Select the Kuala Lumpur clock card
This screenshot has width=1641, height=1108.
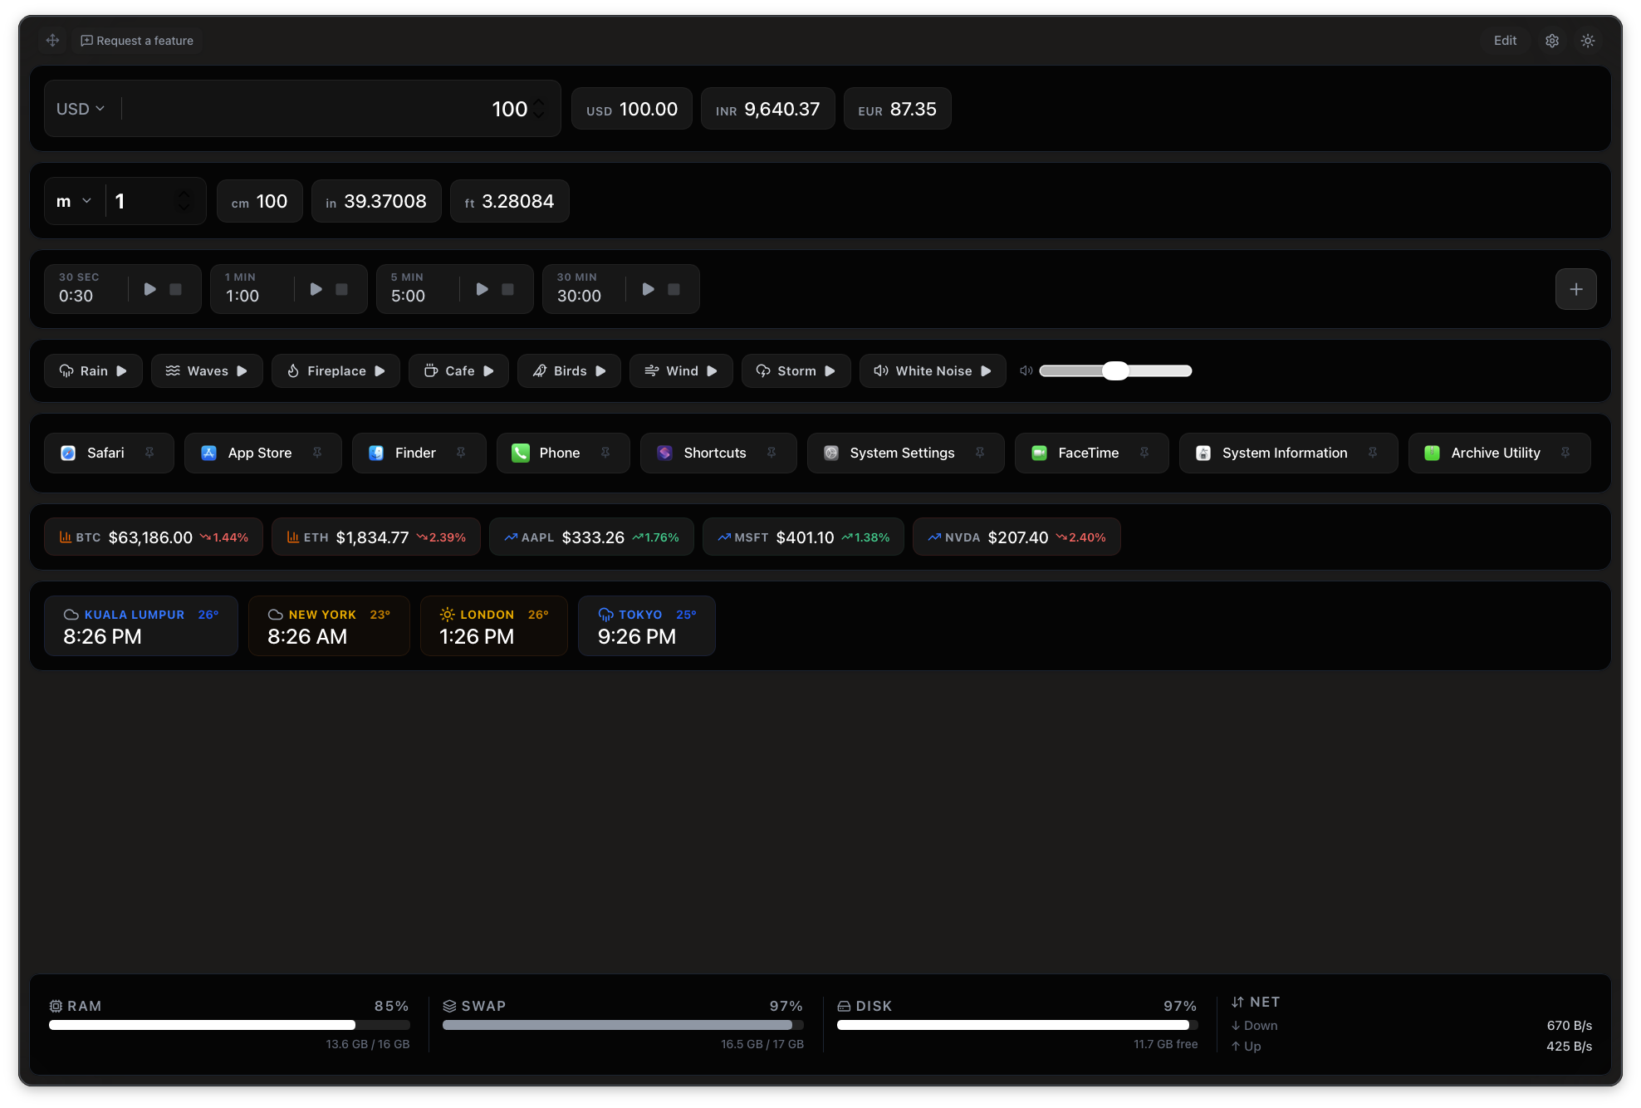(141, 625)
